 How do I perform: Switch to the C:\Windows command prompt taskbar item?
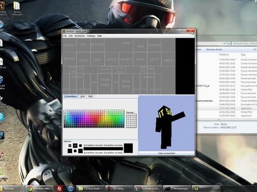pos(177,188)
